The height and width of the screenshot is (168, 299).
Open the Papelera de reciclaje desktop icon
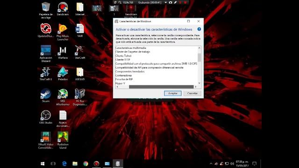click(46, 10)
